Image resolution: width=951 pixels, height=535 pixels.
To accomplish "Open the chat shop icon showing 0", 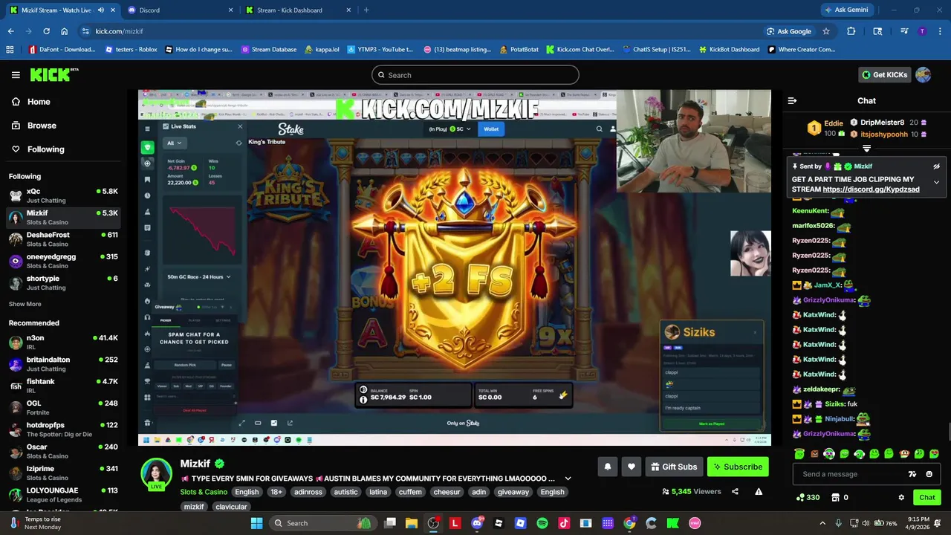I will pyautogui.click(x=840, y=497).
